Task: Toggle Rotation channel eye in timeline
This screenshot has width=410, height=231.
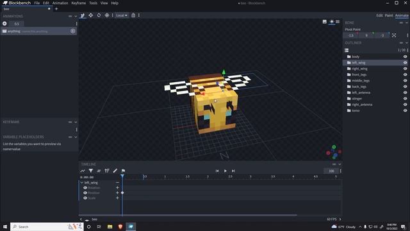Action: pyautogui.click(x=85, y=188)
